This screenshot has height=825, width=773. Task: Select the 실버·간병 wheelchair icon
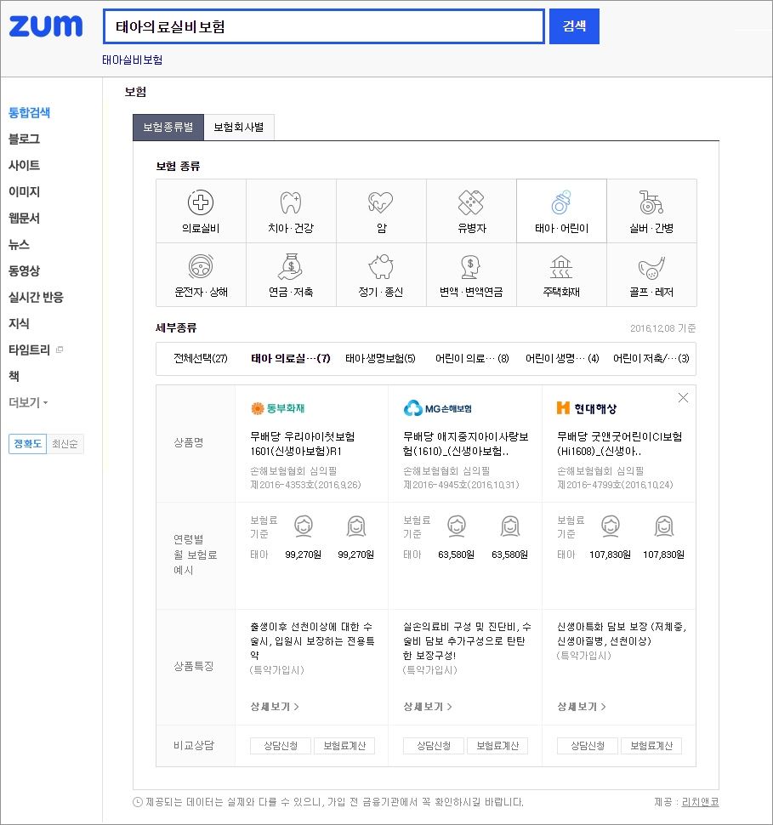coord(651,202)
